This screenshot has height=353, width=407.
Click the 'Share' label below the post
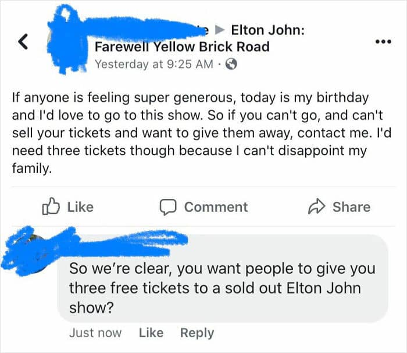tap(351, 207)
